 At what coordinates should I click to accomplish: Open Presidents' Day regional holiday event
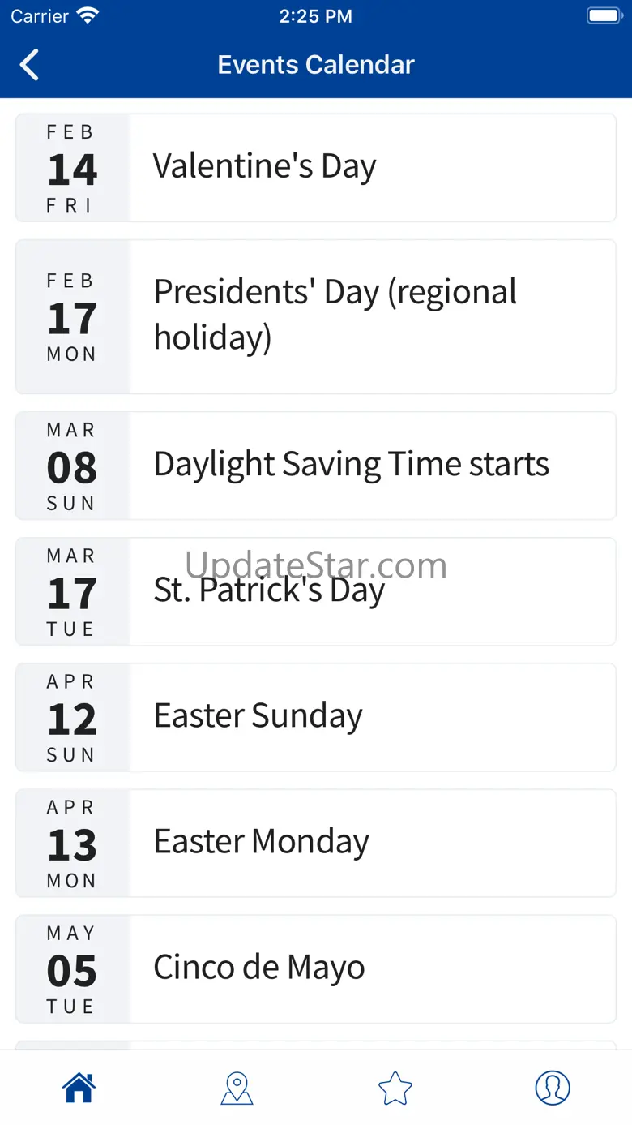371,316
